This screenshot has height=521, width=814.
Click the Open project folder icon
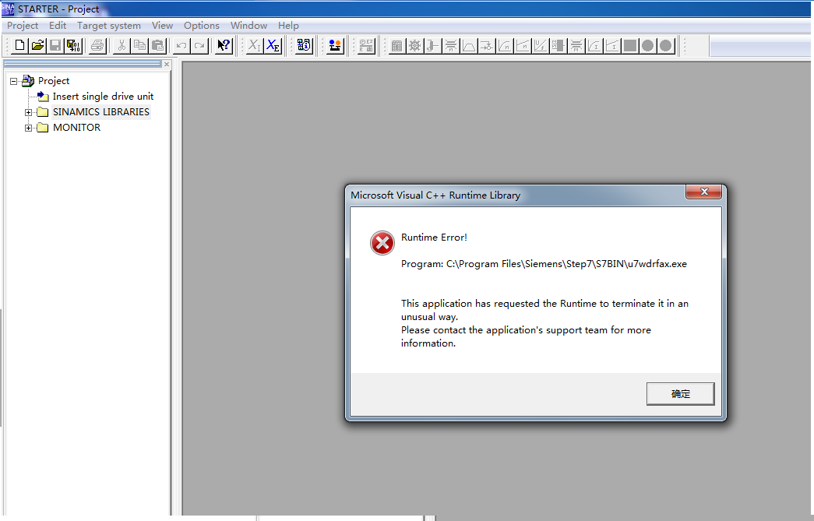(37, 45)
